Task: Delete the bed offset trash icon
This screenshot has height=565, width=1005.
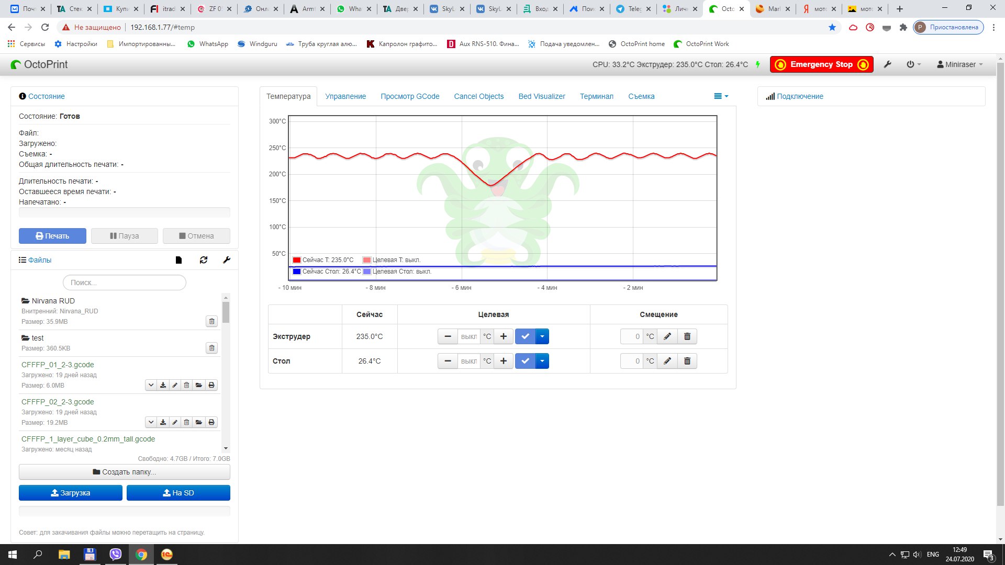Action: 687,361
